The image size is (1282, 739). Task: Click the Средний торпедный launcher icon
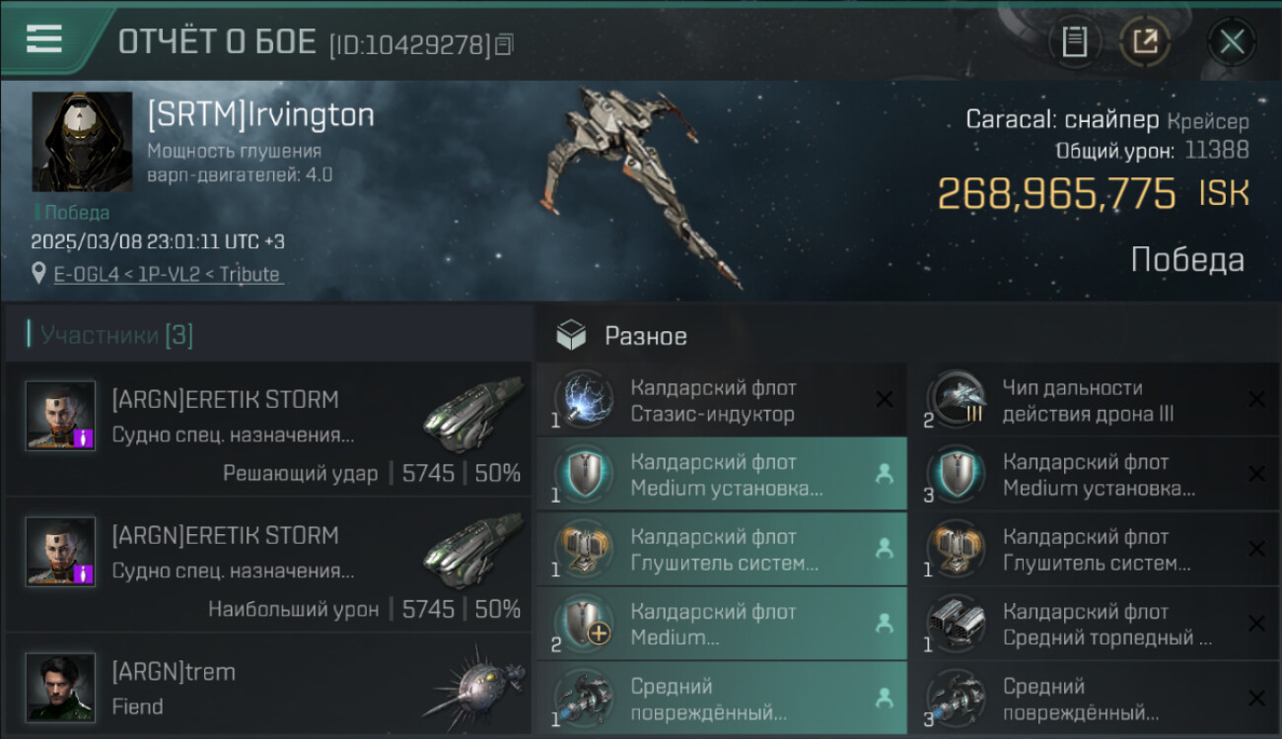958,624
